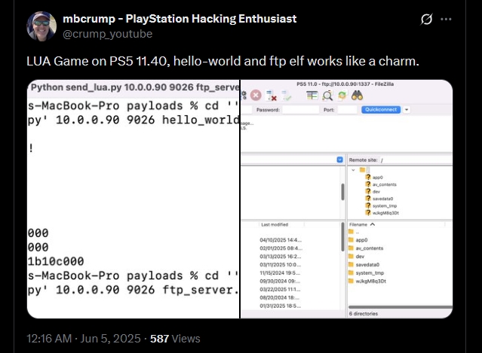This screenshot has width=482, height=353.
Task: Open the local site path dropdown
Action: click(x=339, y=160)
